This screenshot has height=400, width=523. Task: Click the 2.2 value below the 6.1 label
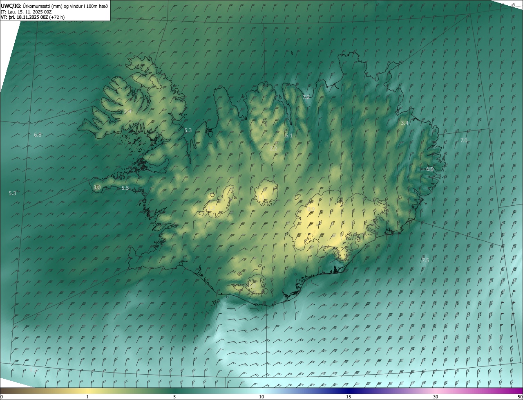tap(274, 148)
